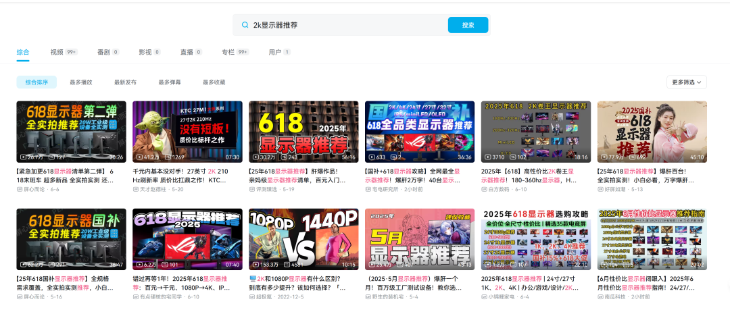Switch to the 视频 tab
Image resolution: width=730 pixels, height=314 pixels.
(x=57, y=52)
